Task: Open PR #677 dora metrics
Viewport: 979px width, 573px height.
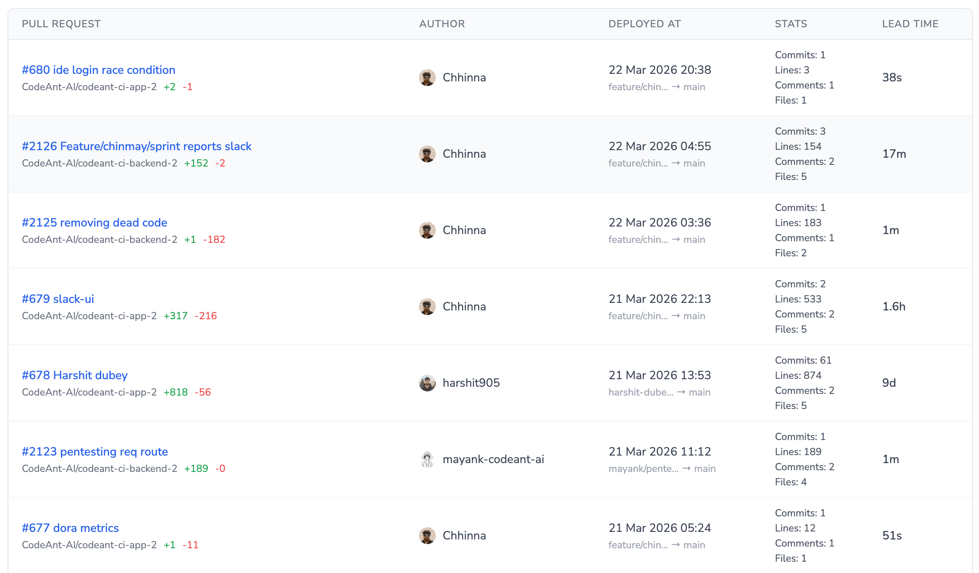Action: [71, 528]
